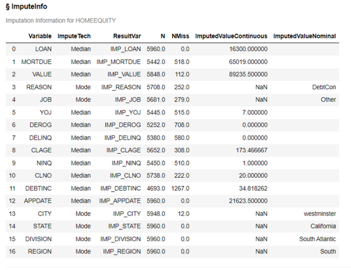Click the DebtCon nominal value cell
This screenshot has width=351, height=270.
coord(324,87)
